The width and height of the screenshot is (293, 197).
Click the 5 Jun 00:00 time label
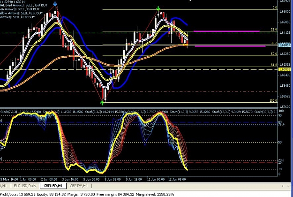(91, 180)
